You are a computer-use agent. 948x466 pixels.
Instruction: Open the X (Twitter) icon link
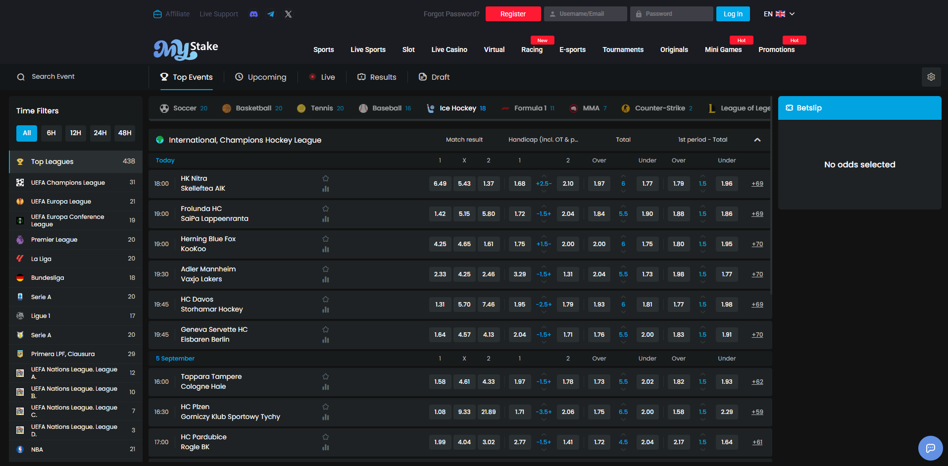(288, 14)
